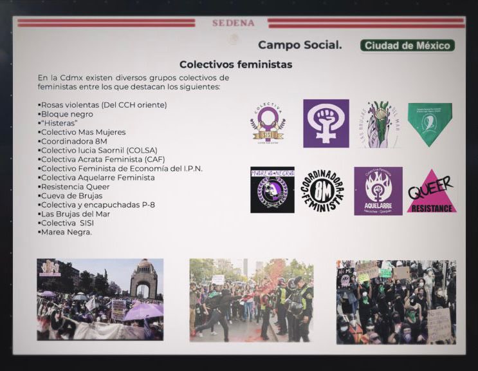Select 'Colectivo Feminista de Economía del I.P.N.'
This screenshot has width=478, height=371.
pyautogui.click(x=120, y=168)
